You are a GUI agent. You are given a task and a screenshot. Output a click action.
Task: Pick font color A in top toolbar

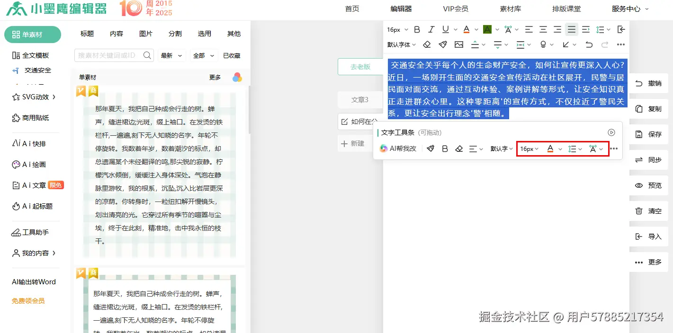pos(467,29)
